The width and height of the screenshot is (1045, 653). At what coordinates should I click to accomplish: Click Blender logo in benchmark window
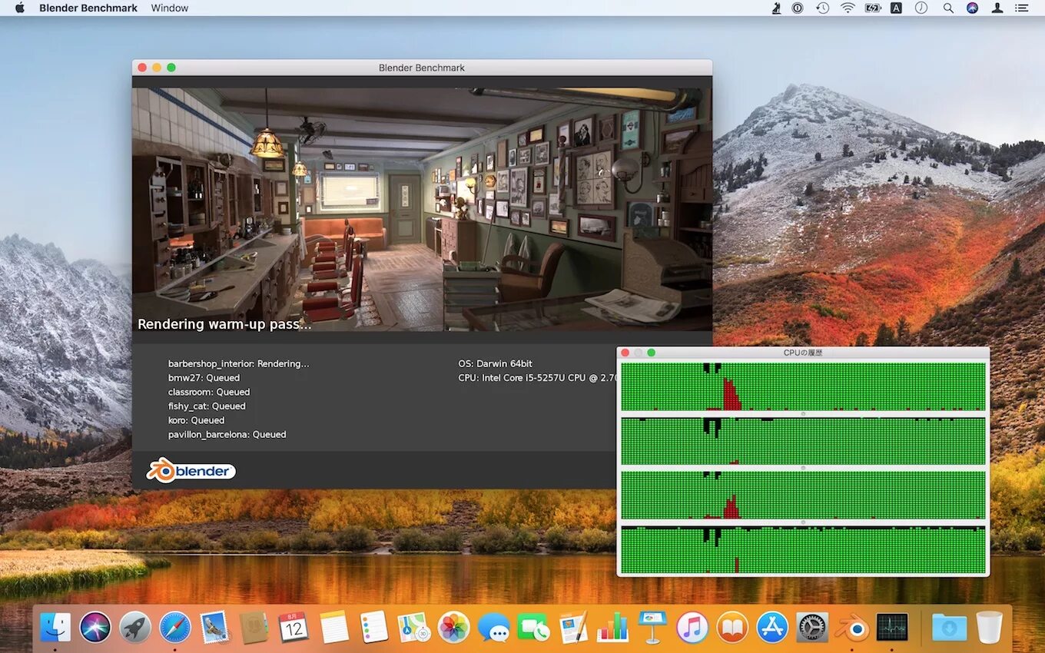click(191, 470)
